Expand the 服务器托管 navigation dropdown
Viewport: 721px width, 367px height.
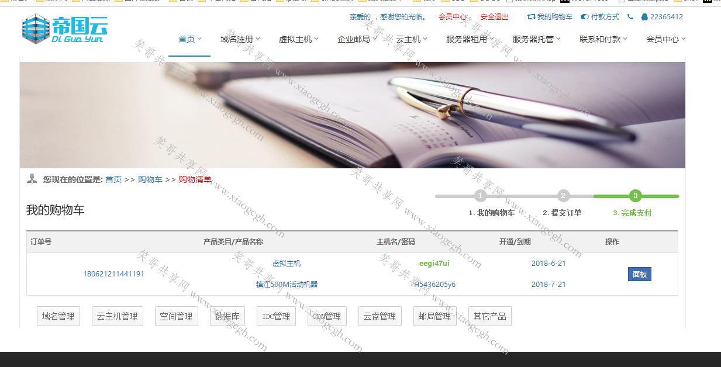click(x=536, y=39)
